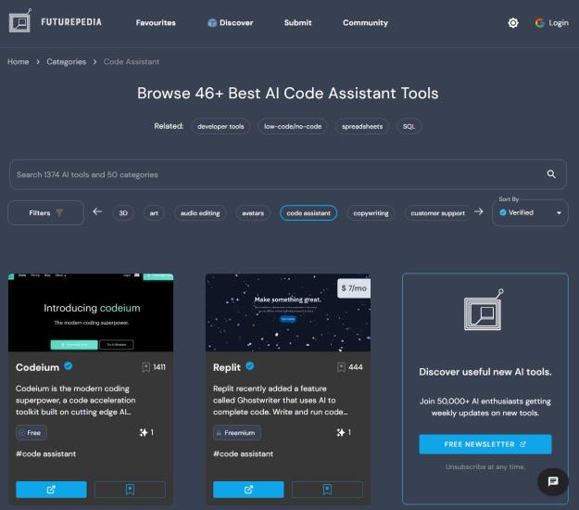Select the copywriting category chip
Viewport: 579px width, 510px height.
(371, 213)
